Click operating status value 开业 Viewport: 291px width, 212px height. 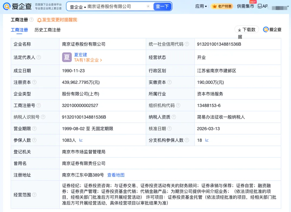coord(201,57)
